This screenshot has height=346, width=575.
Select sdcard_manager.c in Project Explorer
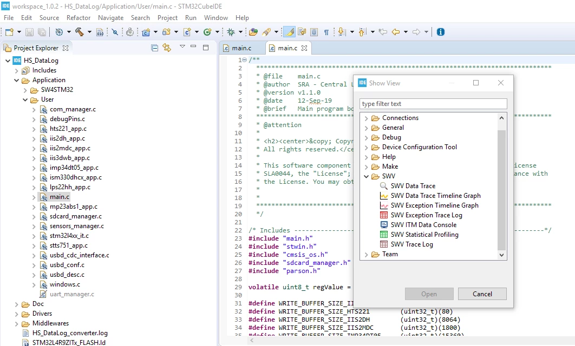tap(76, 216)
